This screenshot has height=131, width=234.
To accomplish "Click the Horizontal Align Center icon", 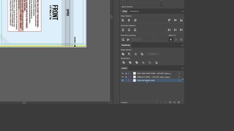I will tap(129, 20).
